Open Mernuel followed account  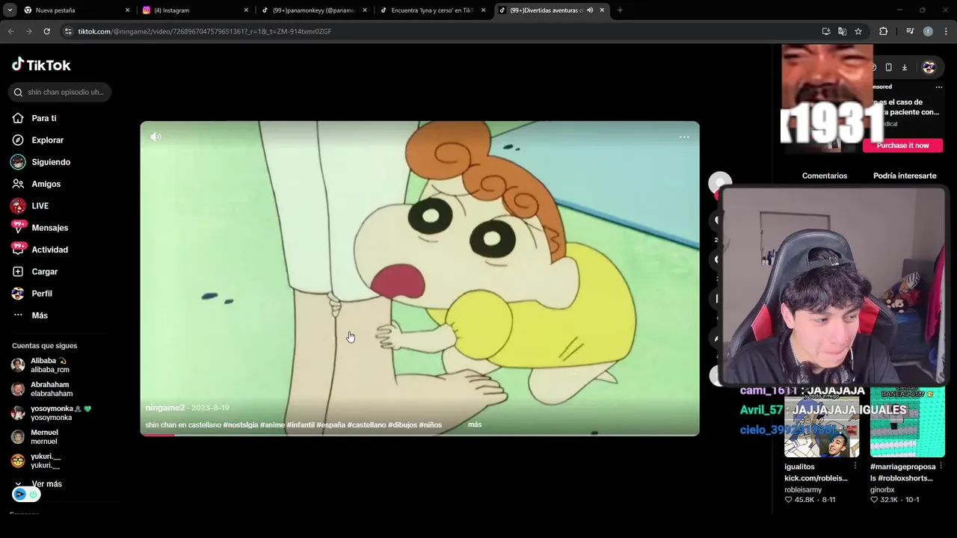[35, 436]
